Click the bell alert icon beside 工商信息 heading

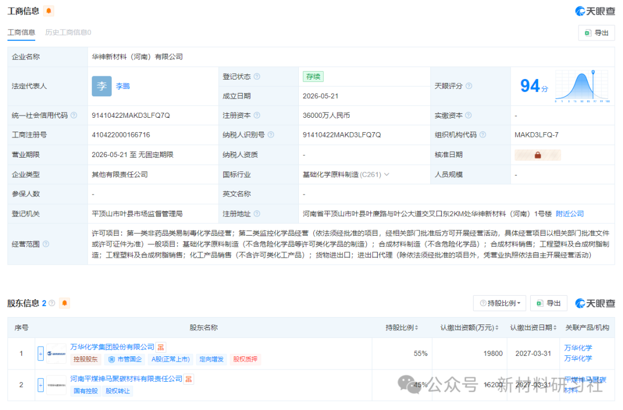(x=49, y=11)
